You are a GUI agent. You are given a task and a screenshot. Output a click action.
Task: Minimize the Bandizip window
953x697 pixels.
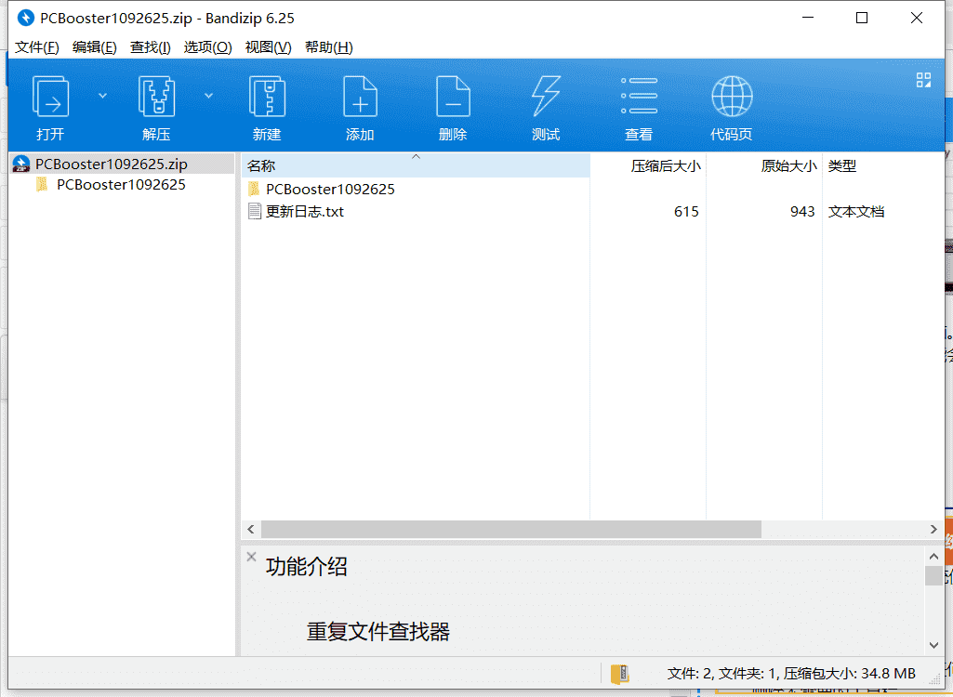808,18
